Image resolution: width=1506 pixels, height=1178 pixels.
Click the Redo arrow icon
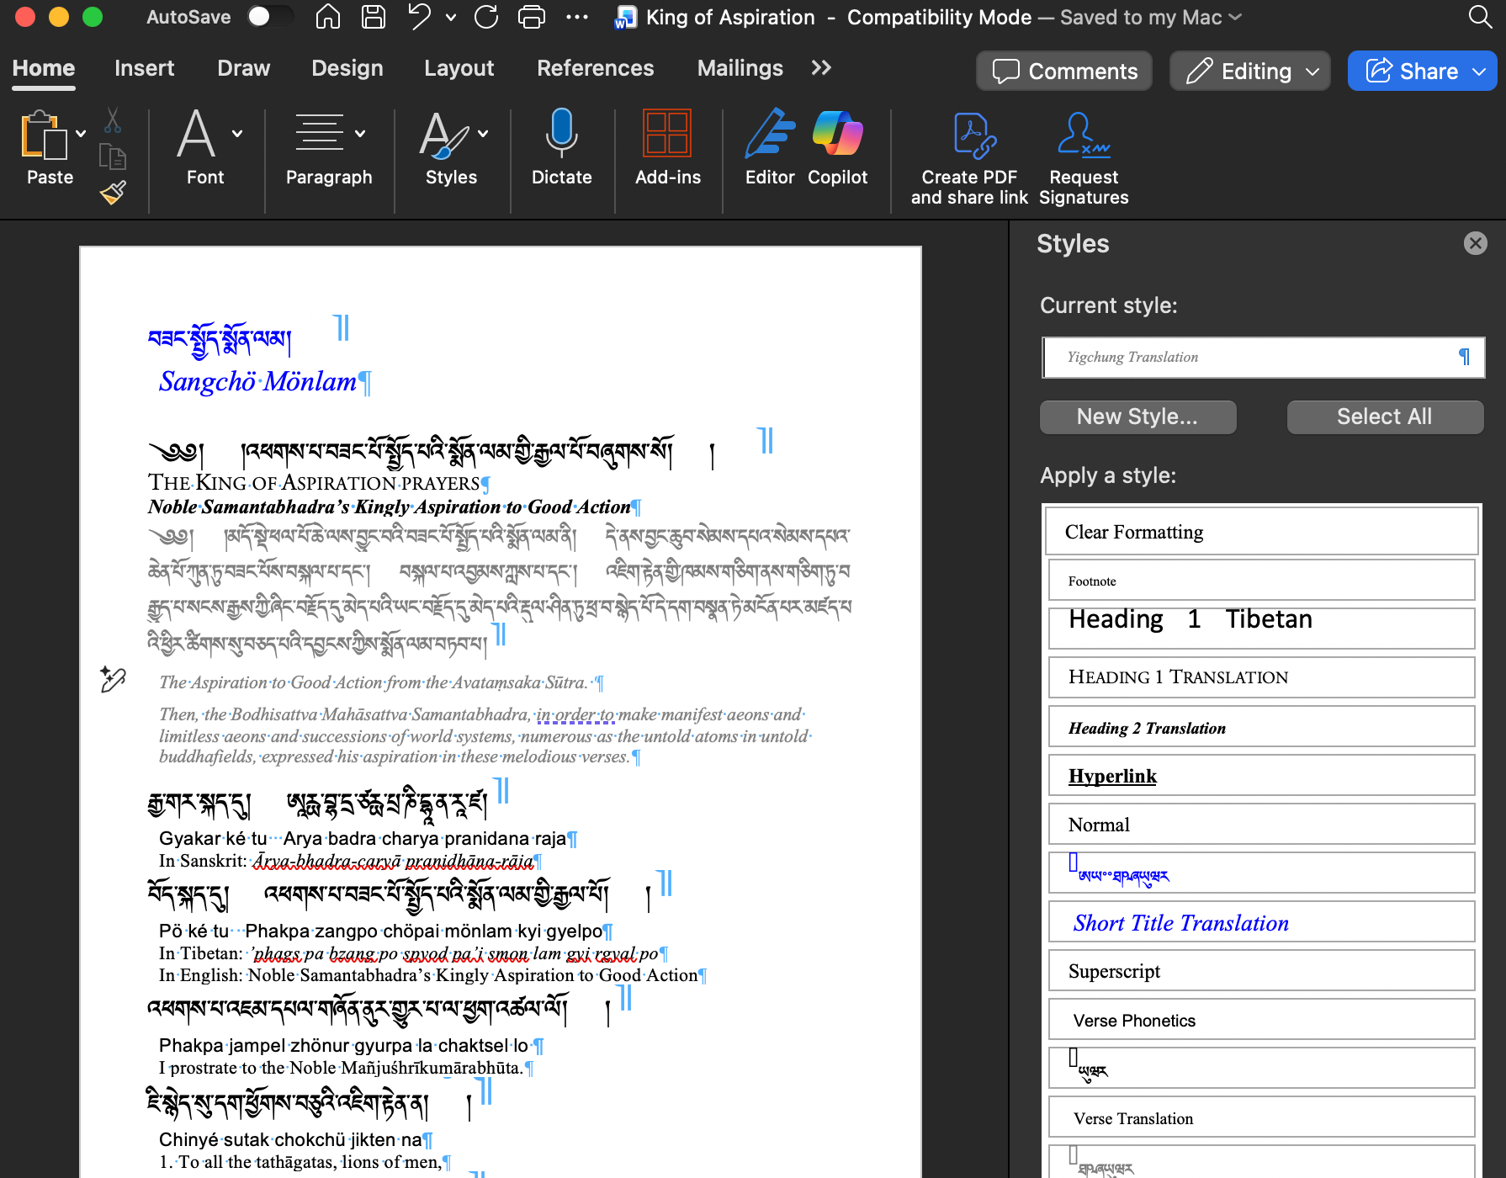[486, 16]
